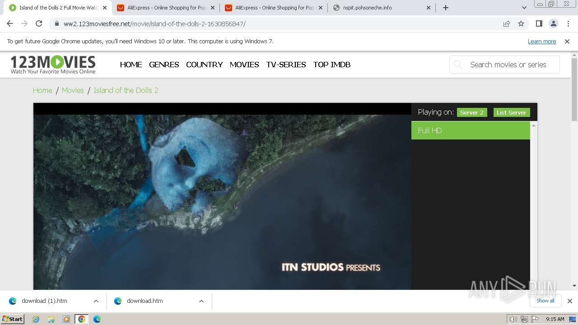Image resolution: width=578 pixels, height=325 pixels.
Task: Open the Windows Start menu
Action: [x=13, y=319]
